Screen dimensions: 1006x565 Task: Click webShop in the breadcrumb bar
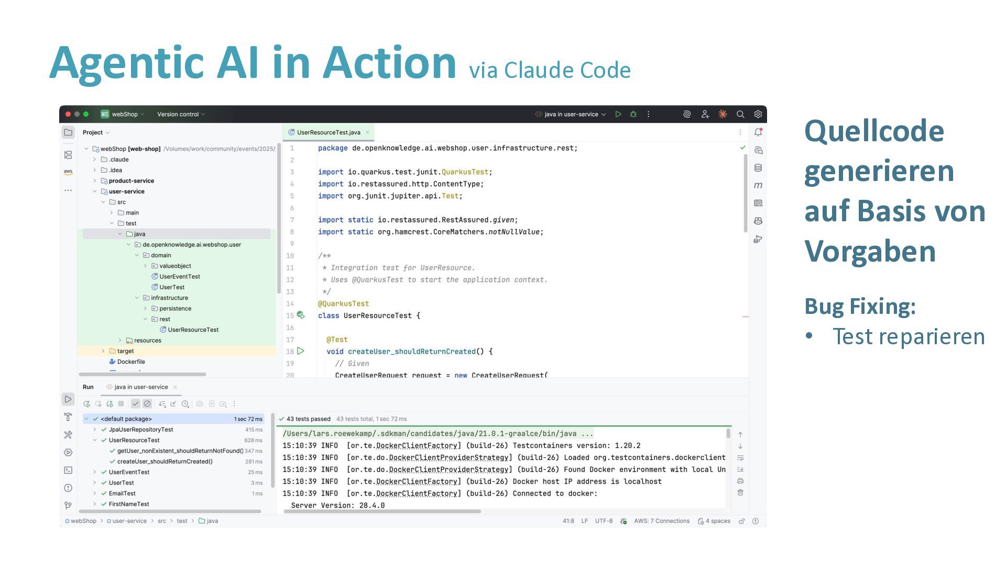[83, 521]
